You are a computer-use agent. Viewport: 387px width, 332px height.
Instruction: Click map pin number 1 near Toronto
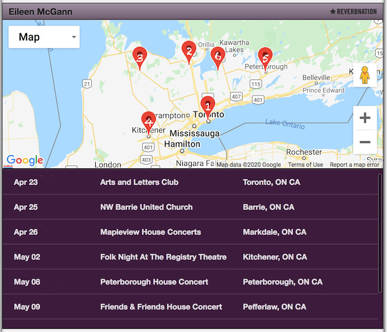[208, 107]
